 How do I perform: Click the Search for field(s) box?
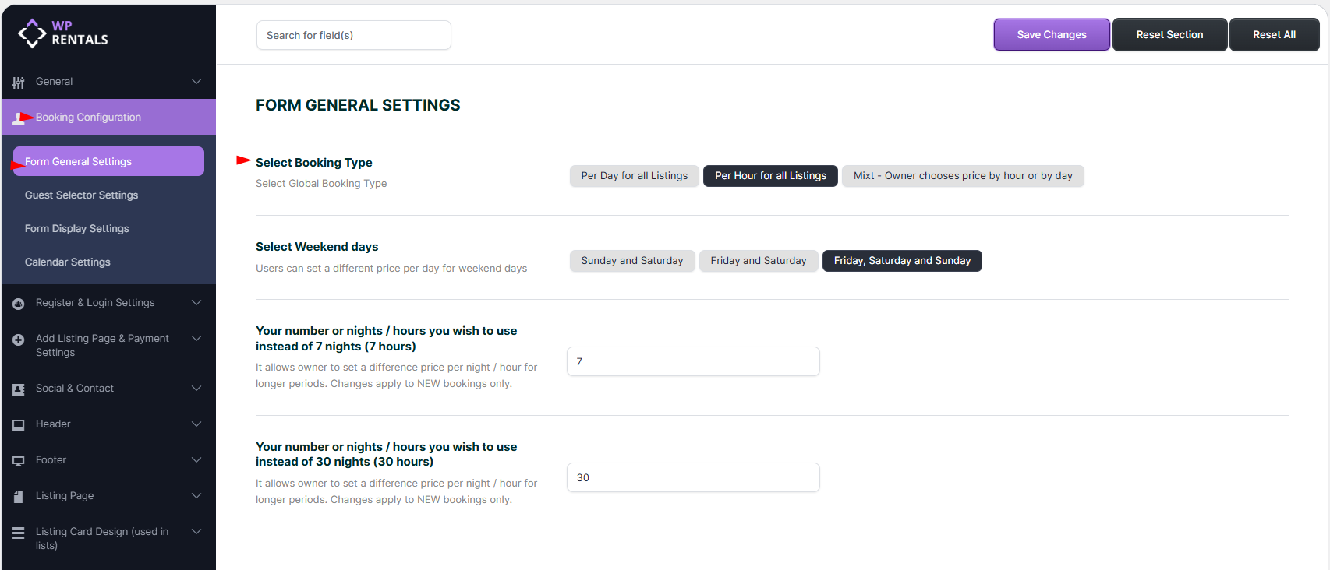[x=353, y=35]
